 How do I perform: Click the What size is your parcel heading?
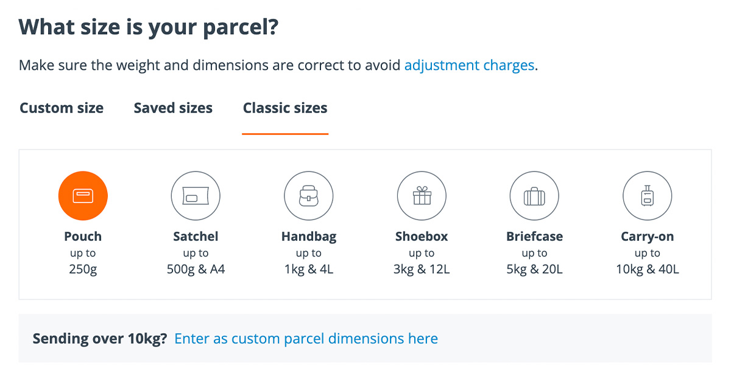click(x=148, y=27)
